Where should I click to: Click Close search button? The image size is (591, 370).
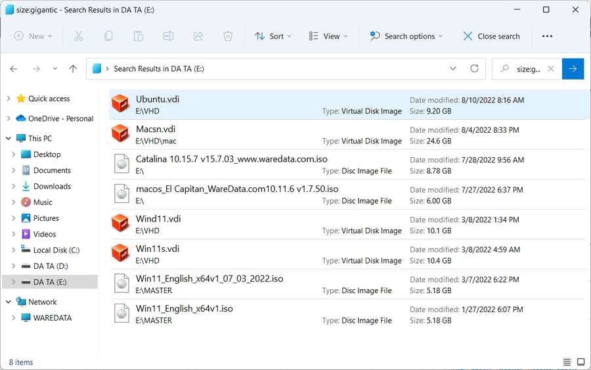pyautogui.click(x=491, y=36)
